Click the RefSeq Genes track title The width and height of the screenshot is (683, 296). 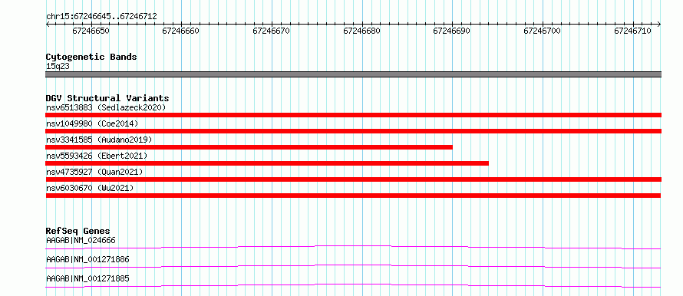tap(78, 231)
